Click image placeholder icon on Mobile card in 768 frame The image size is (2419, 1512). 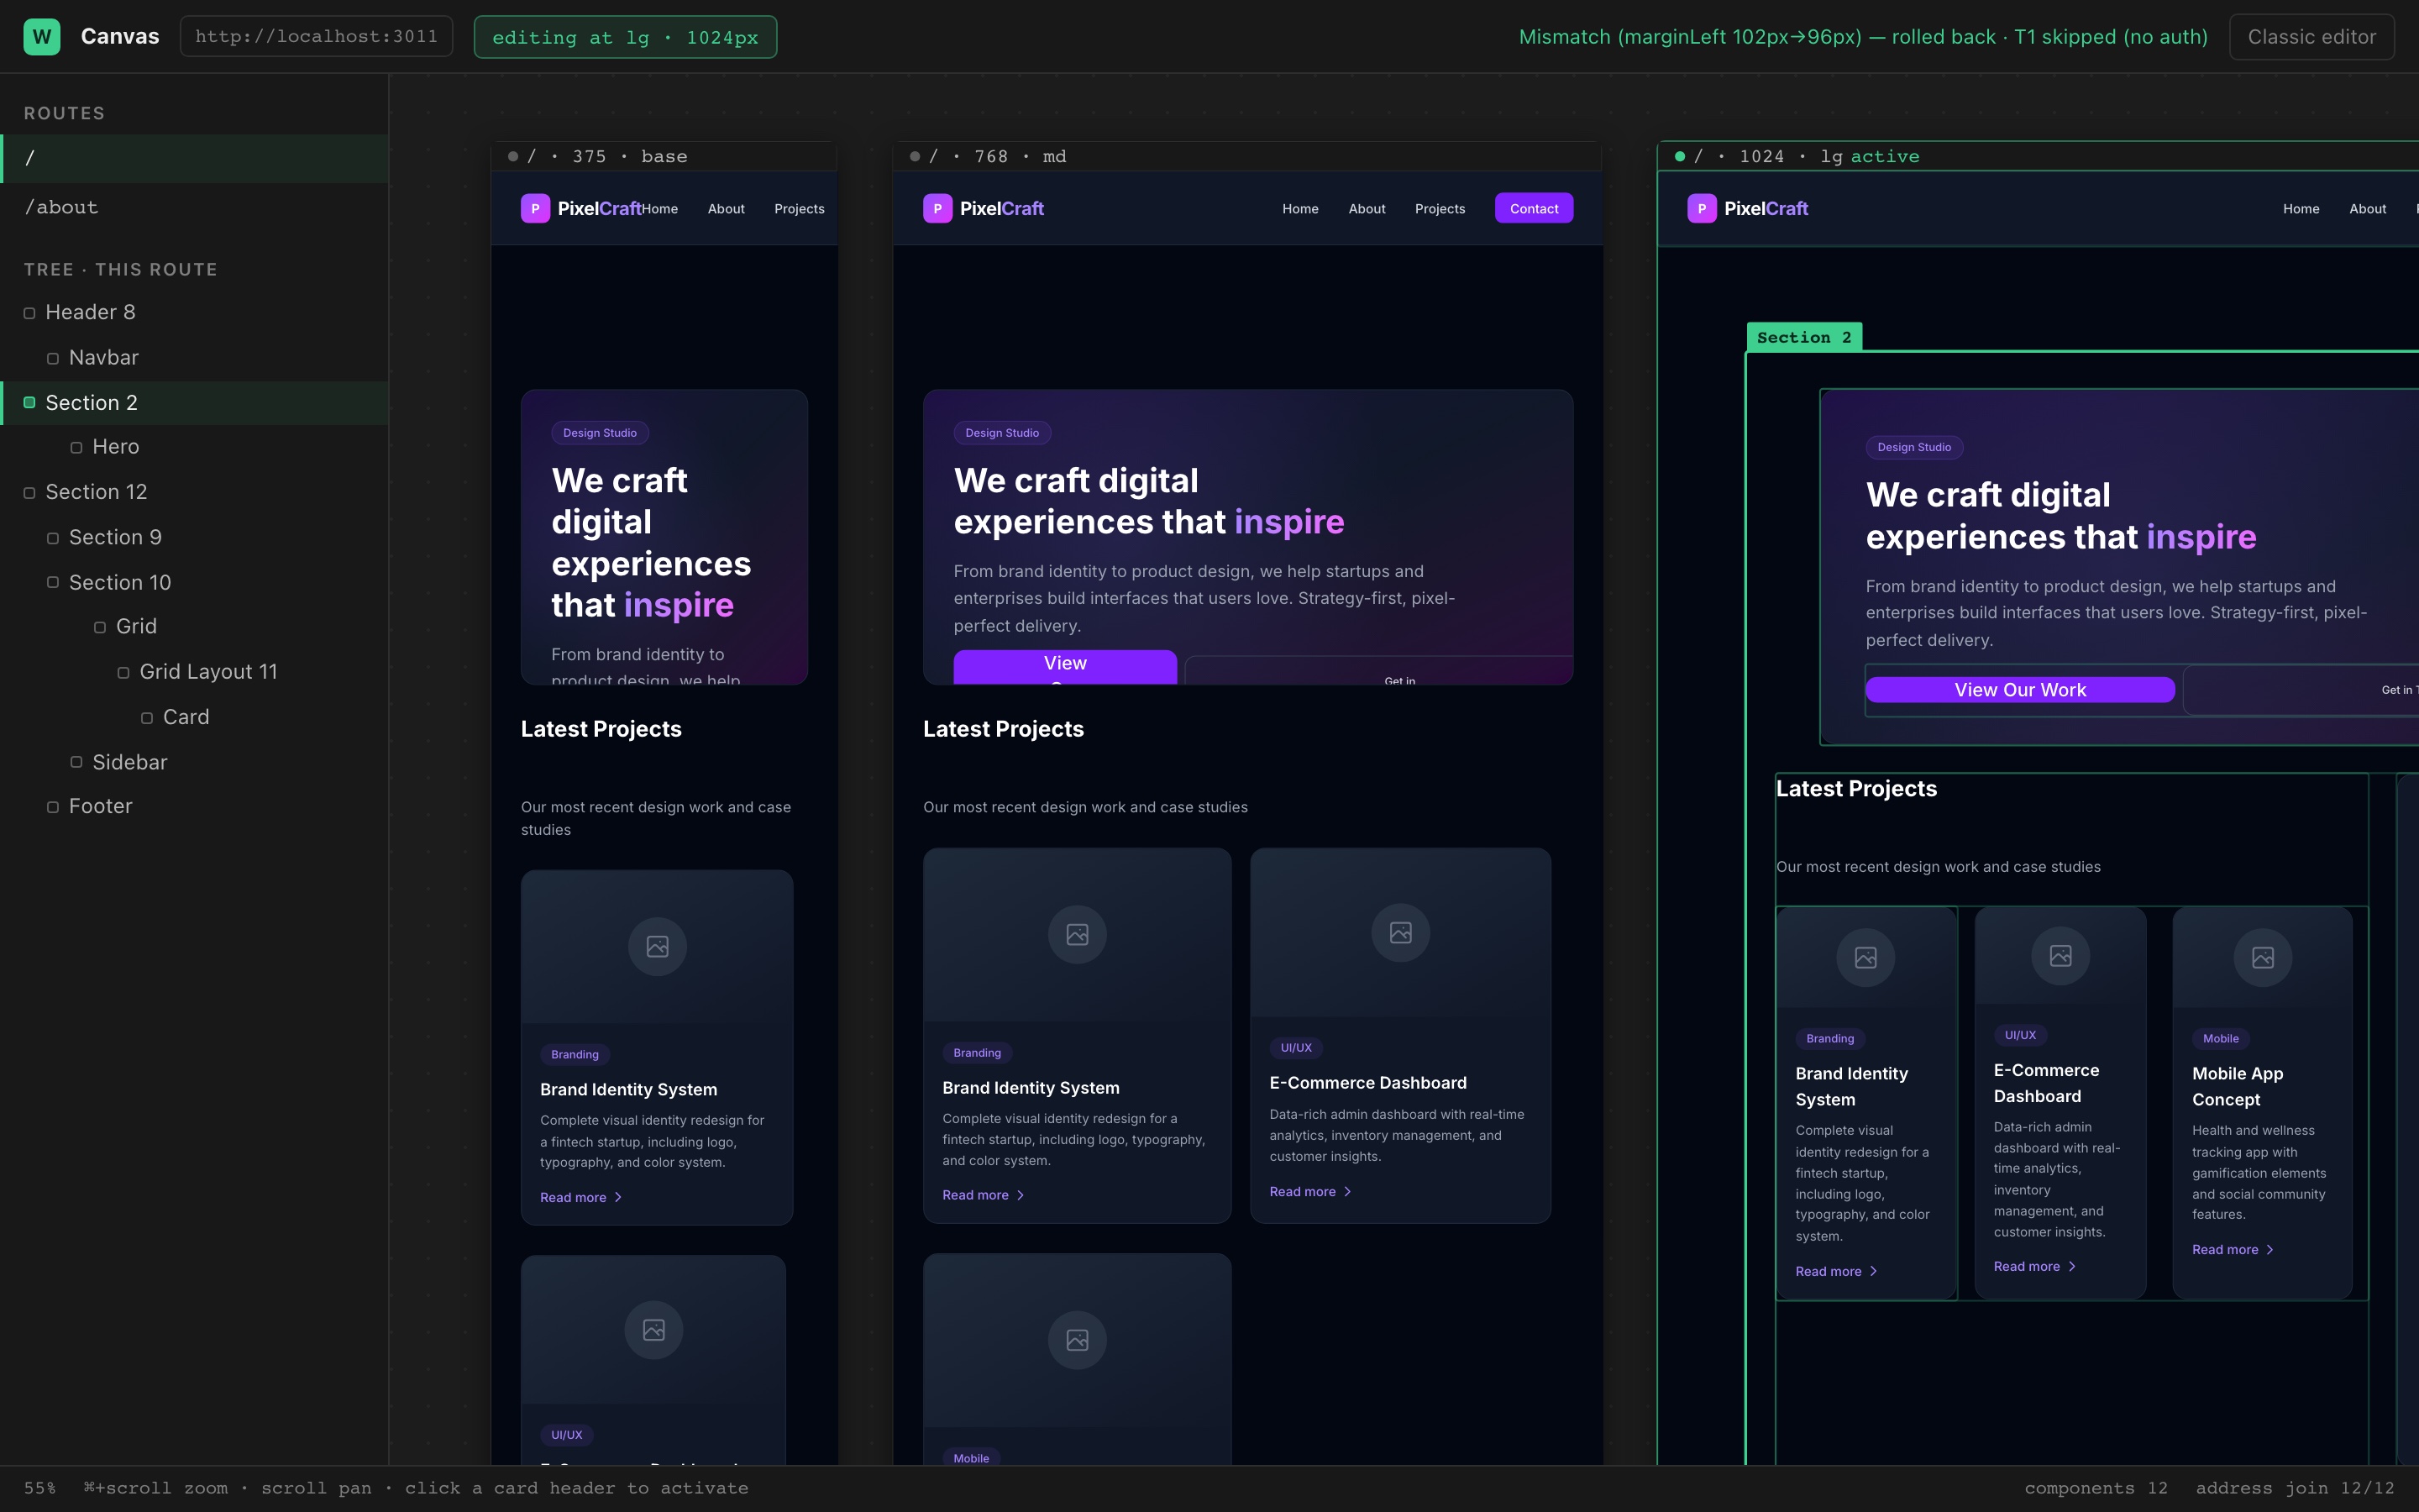tap(1078, 1340)
